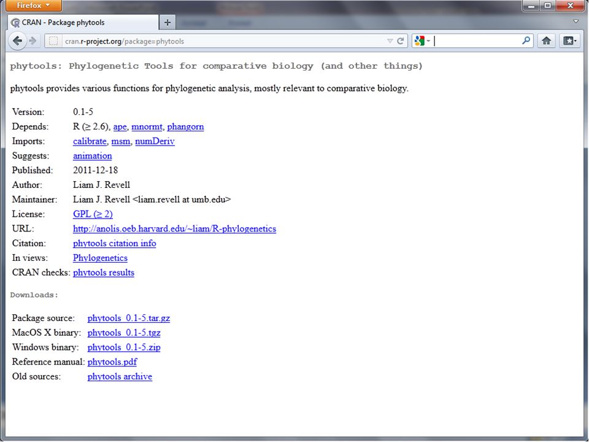The width and height of the screenshot is (589, 442).
Task: Open the numDeriv package link
Action: [155, 141]
